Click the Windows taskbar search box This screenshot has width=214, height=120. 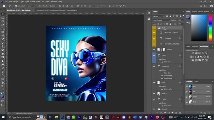[x=21, y=117]
